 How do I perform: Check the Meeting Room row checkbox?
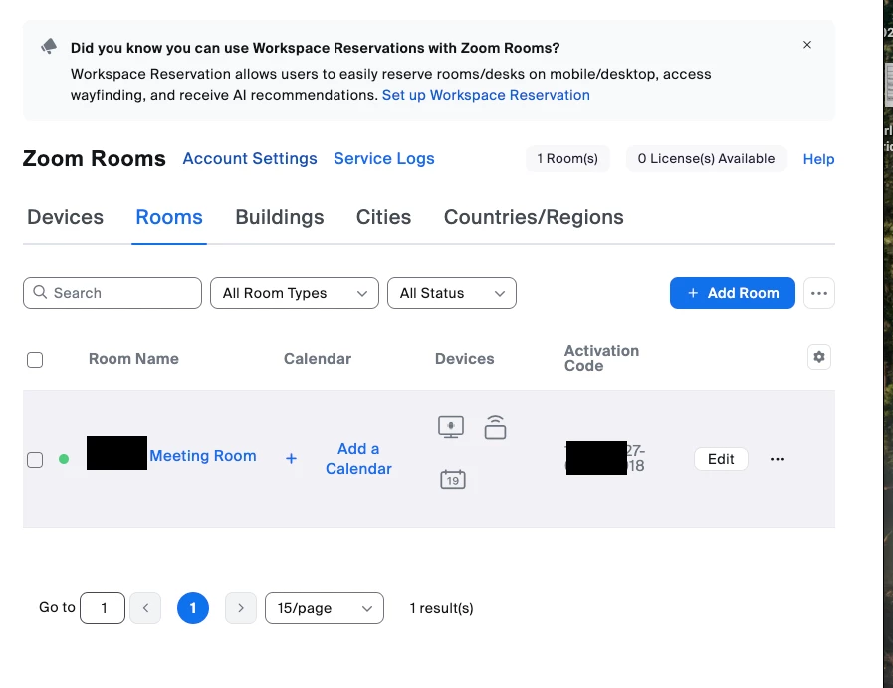pos(35,460)
